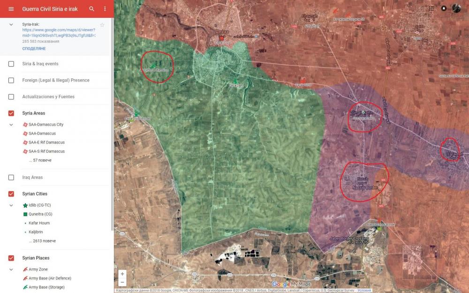469x293 pixels.
Task: Star this map with the star icon
Action: point(102,24)
